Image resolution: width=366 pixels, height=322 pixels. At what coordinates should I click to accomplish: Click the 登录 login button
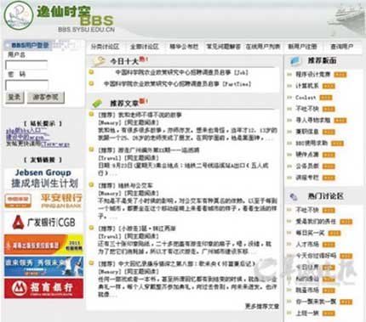coord(14,98)
